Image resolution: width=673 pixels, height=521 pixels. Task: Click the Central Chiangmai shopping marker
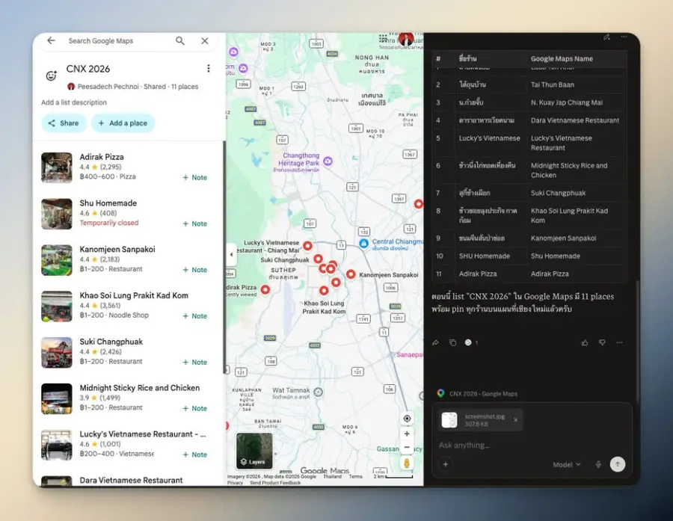click(363, 244)
